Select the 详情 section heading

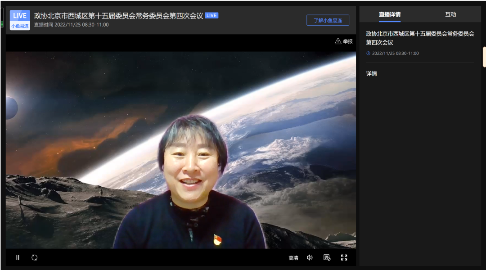point(372,73)
